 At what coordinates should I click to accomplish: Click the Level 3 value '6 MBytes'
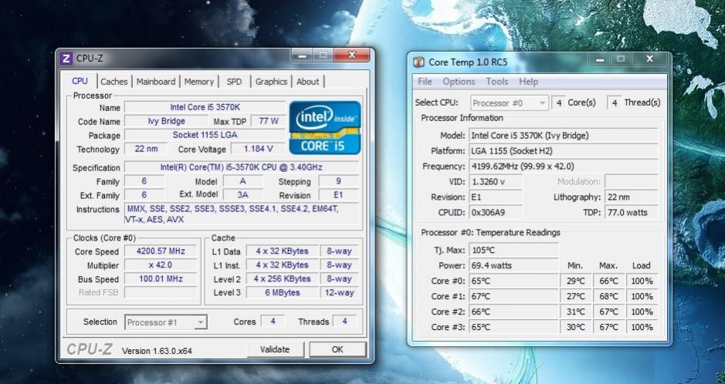coord(282,292)
